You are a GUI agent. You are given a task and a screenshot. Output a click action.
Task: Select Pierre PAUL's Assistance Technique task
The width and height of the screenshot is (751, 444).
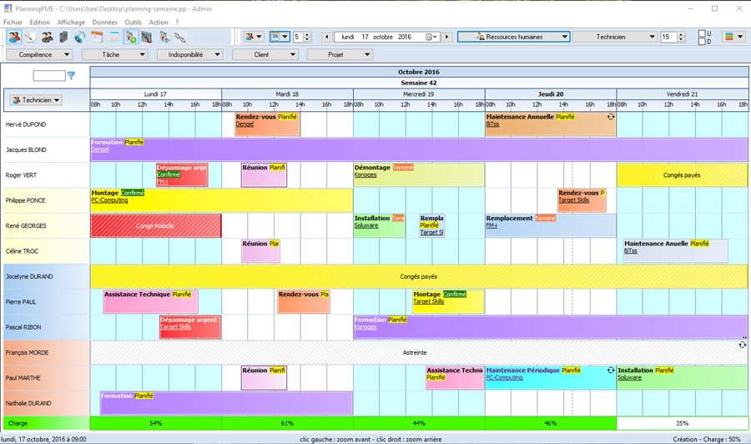(x=150, y=302)
